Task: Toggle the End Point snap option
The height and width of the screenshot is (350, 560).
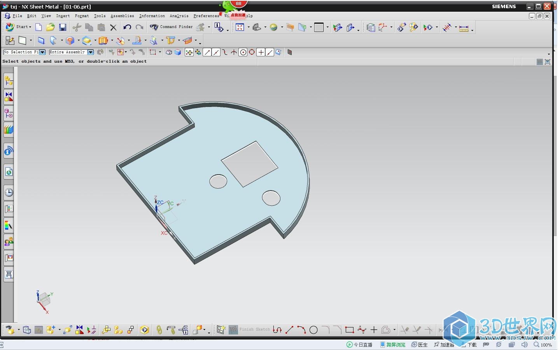Action: tap(207, 52)
